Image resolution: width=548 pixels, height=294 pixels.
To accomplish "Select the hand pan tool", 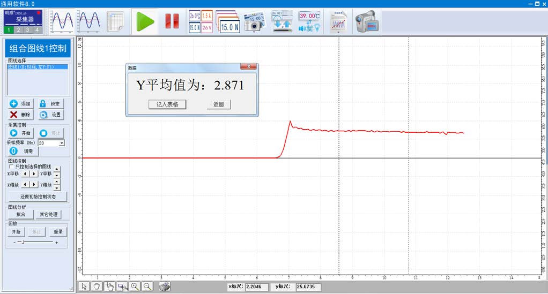I will pos(97,287).
